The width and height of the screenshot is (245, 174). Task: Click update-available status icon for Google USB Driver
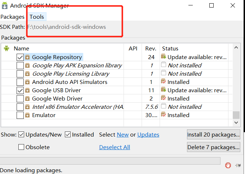164,89
